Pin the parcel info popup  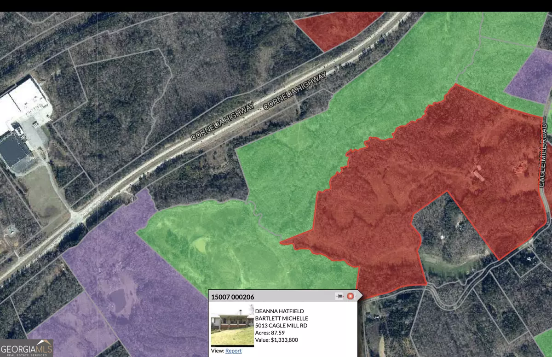point(340,296)
